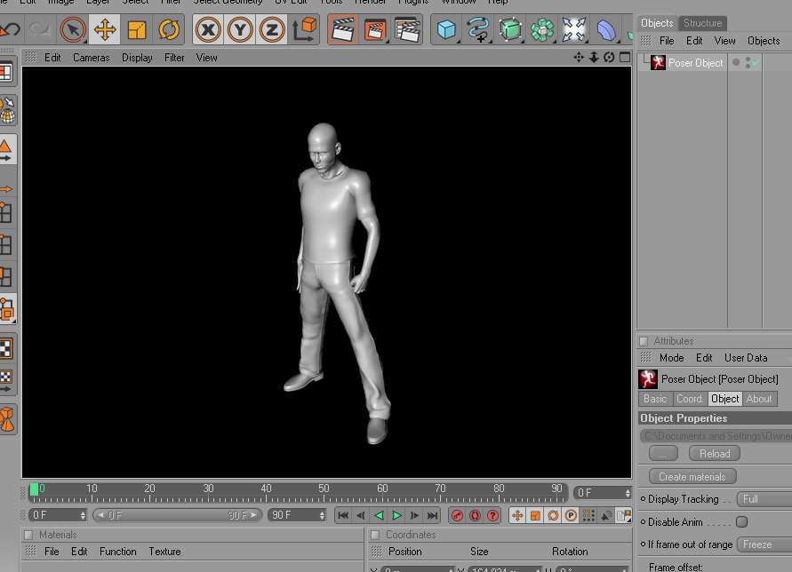The width and height of the screenshot is (792, 572).
Task: Click the Render View clapperboard icon
Action: (x=343, y=30)
